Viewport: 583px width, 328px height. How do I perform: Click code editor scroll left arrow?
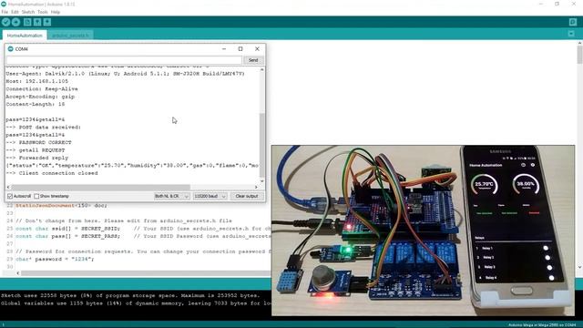tap(18, 273)
